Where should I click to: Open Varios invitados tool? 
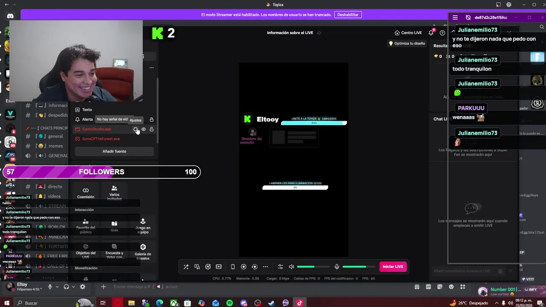[114, 193]
